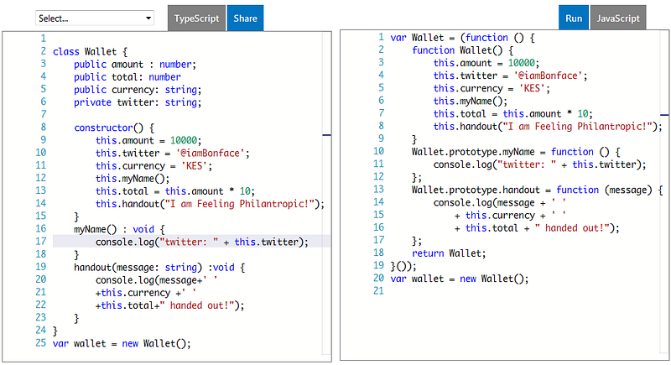Click the Share button

click(x=245, y=18)
